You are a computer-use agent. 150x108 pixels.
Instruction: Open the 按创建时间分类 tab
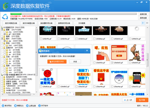click(46, 23)
